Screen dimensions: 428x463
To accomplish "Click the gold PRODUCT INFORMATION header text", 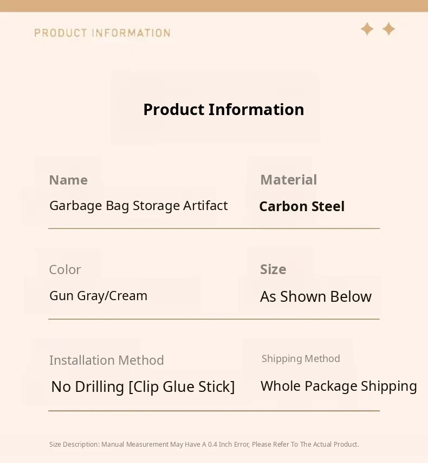I will [102, 33].
